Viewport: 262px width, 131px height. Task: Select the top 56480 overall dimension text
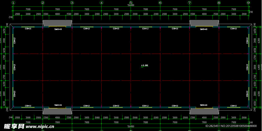[130, 5]
